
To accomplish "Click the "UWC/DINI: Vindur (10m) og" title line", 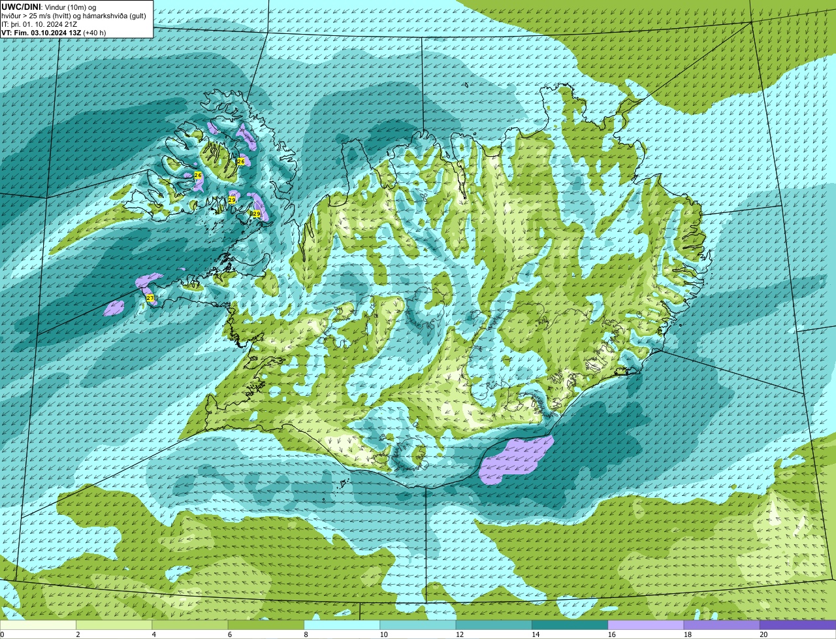I will pyautogui.click(x=49, y=7).
